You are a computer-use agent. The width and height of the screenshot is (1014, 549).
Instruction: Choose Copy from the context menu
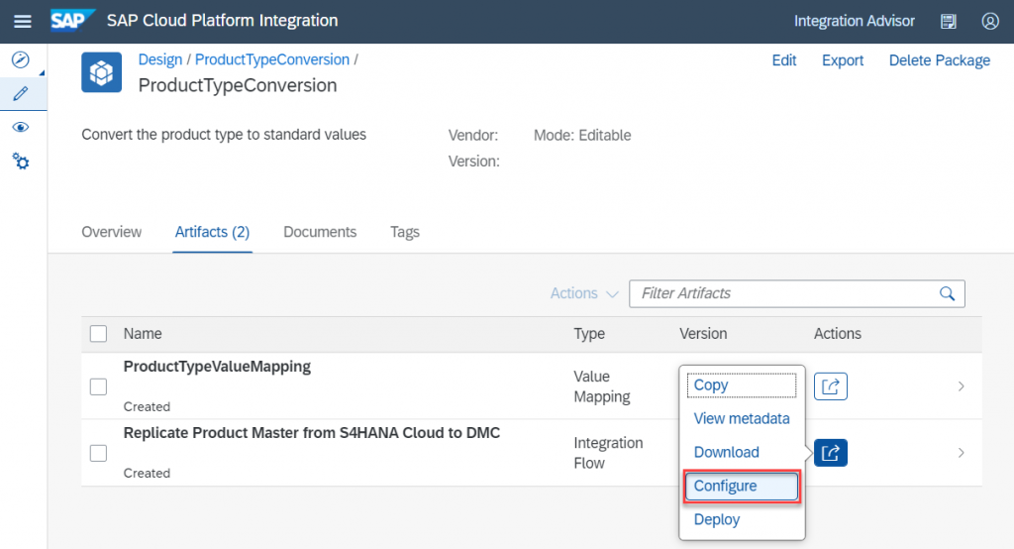(741, 385)
